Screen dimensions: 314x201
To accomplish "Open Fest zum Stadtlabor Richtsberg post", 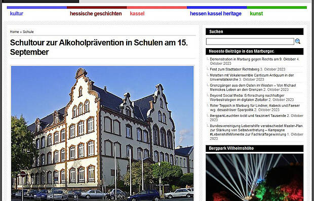I will 234,69.
